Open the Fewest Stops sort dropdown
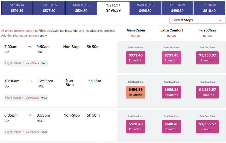 click(x=197, y=20)
